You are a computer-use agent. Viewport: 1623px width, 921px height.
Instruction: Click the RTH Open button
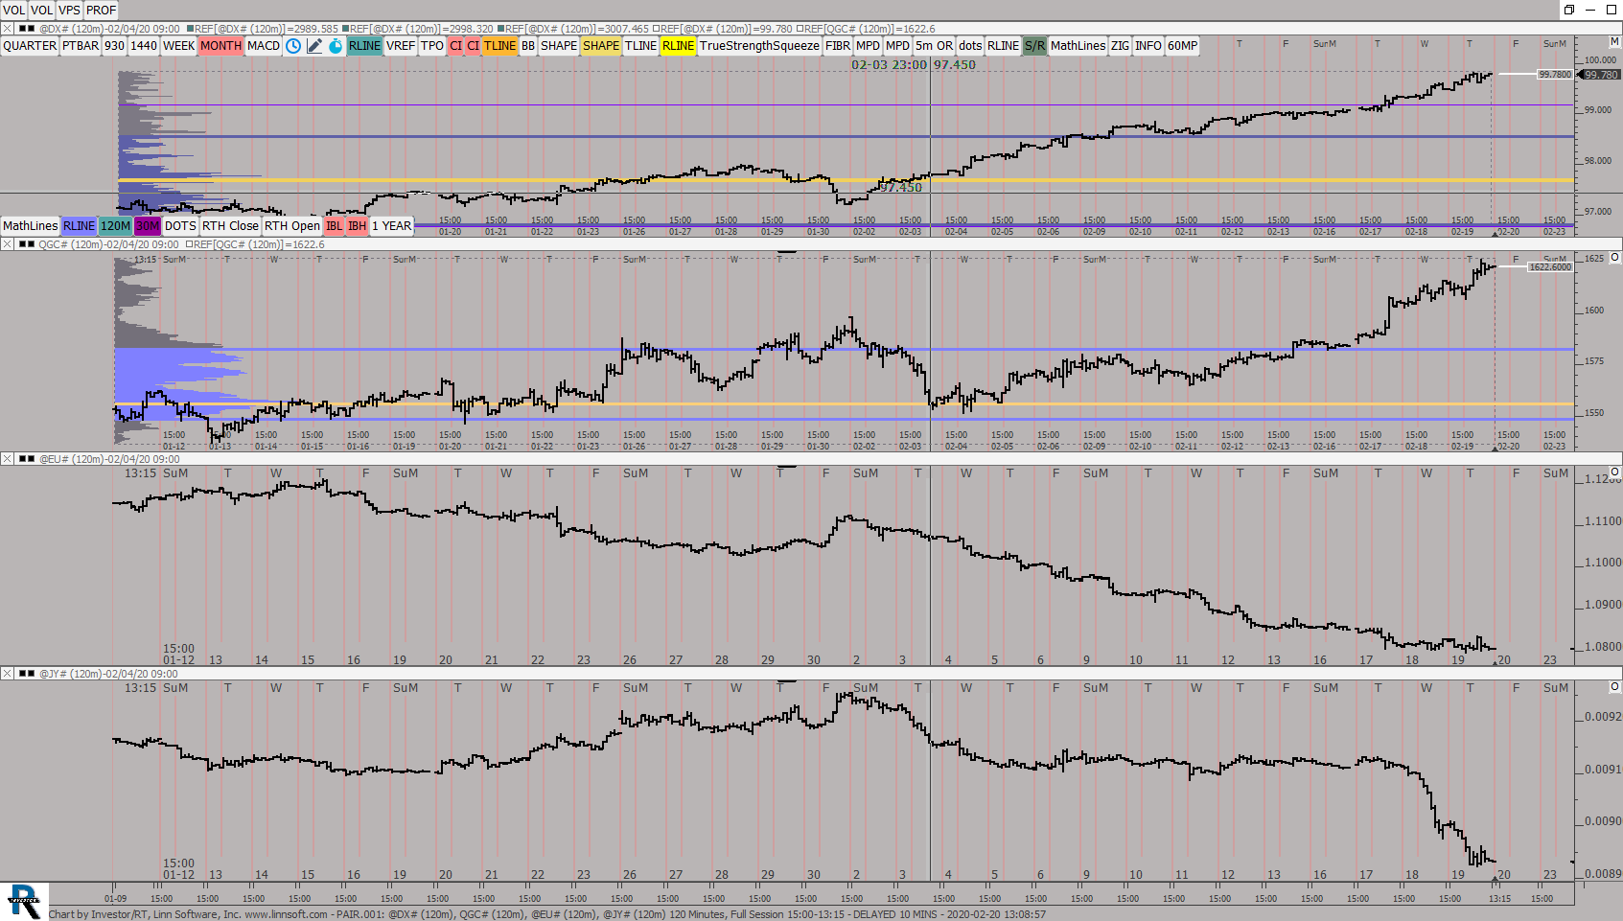292,226
